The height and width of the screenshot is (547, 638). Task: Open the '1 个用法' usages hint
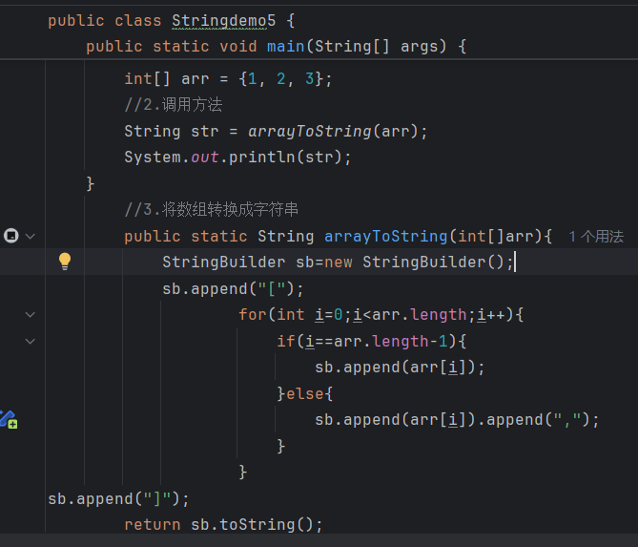pyautogui.click(x=596, y=237)
